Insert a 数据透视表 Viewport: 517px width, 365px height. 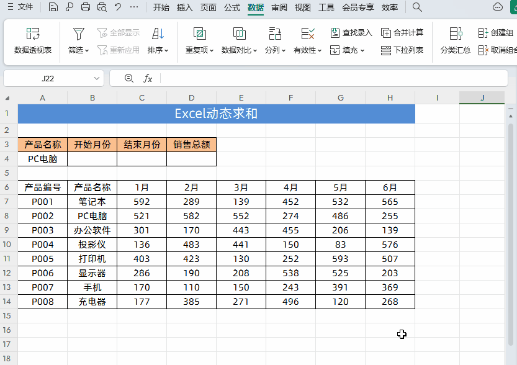pyautogui.click(x=33, y=40)
